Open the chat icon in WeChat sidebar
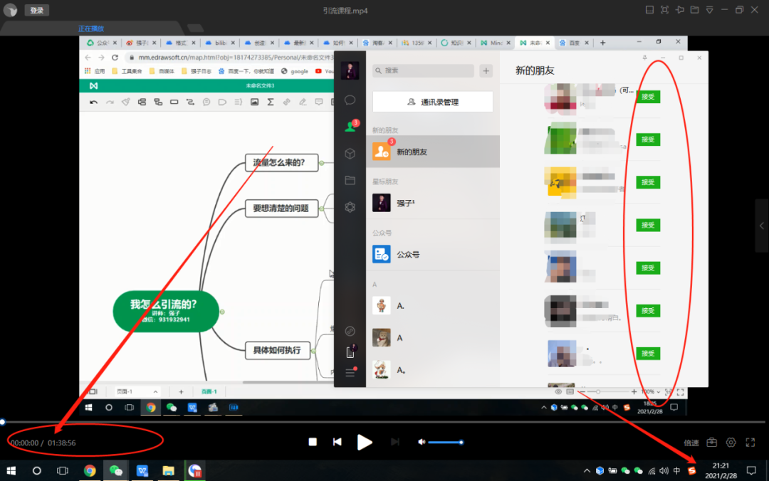The height and width of the screenshot is (481, 769). coord(349,100)
